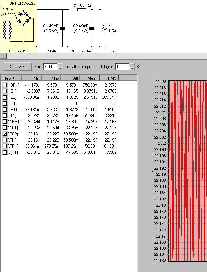Click the red V(C2) waveform plot
207x272 pixels.
187,171
